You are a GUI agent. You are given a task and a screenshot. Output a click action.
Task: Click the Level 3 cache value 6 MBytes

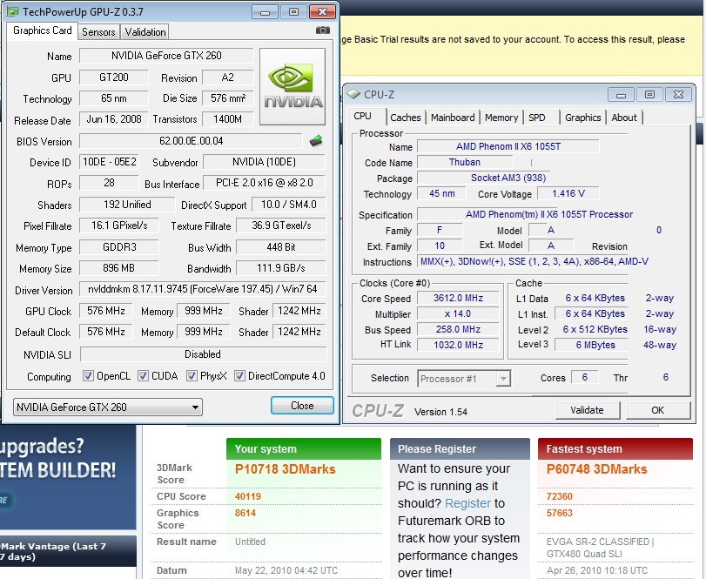pos(595,345)
